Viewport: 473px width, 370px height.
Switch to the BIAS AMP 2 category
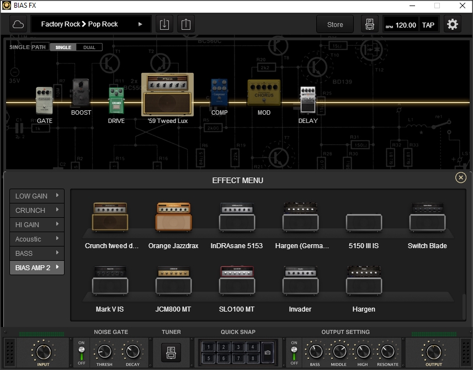point(35,267)
